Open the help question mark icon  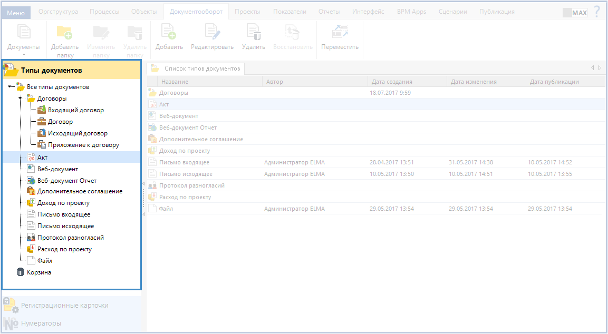coord(597,12)
